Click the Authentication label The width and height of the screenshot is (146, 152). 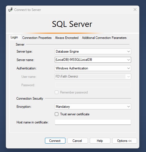pos(26,68)
